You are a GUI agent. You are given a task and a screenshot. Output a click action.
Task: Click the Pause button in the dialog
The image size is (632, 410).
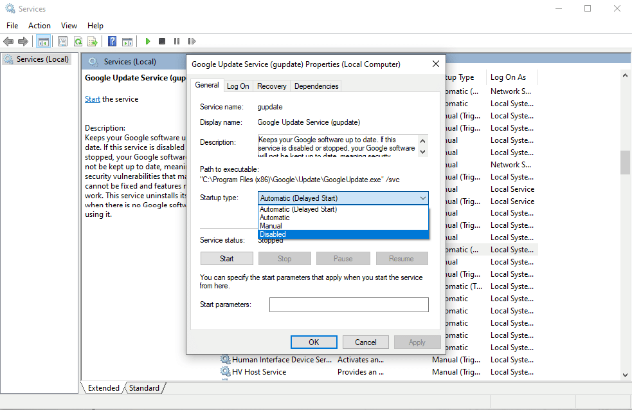[343, 259]
